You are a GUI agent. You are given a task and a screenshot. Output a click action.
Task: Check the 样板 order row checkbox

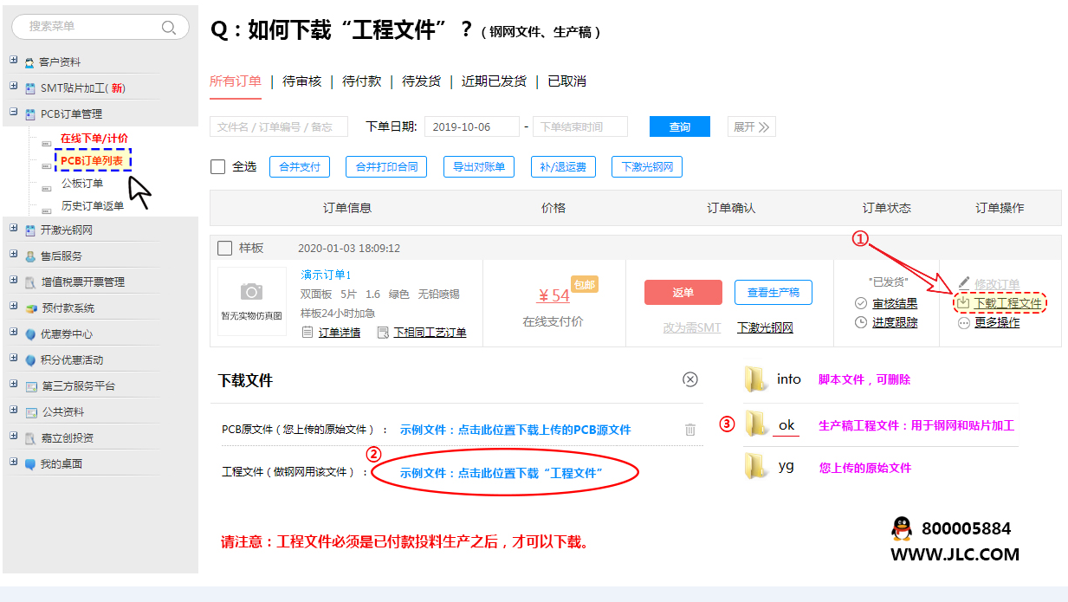click(x=225, y=249)
